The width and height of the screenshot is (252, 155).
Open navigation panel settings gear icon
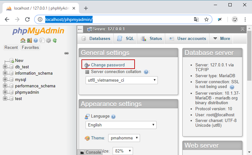[x=48, y=40]
